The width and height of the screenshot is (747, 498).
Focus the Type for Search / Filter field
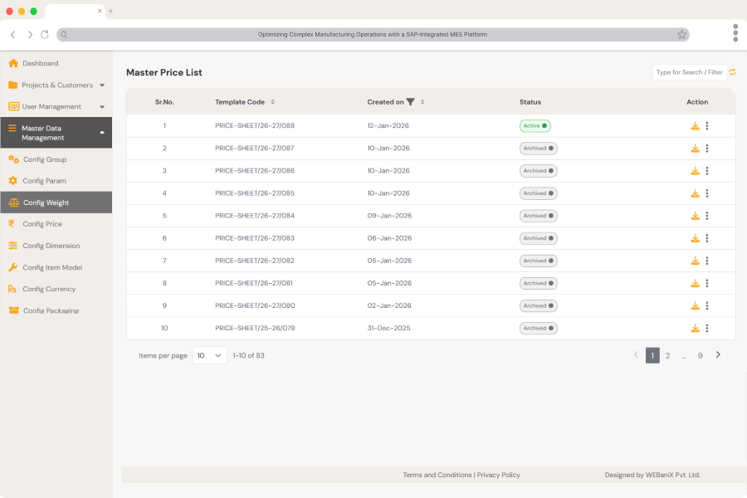(689, 72)
